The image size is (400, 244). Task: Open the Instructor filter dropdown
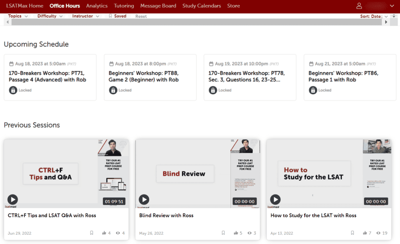pyautogui.click(x=86, y=16)
